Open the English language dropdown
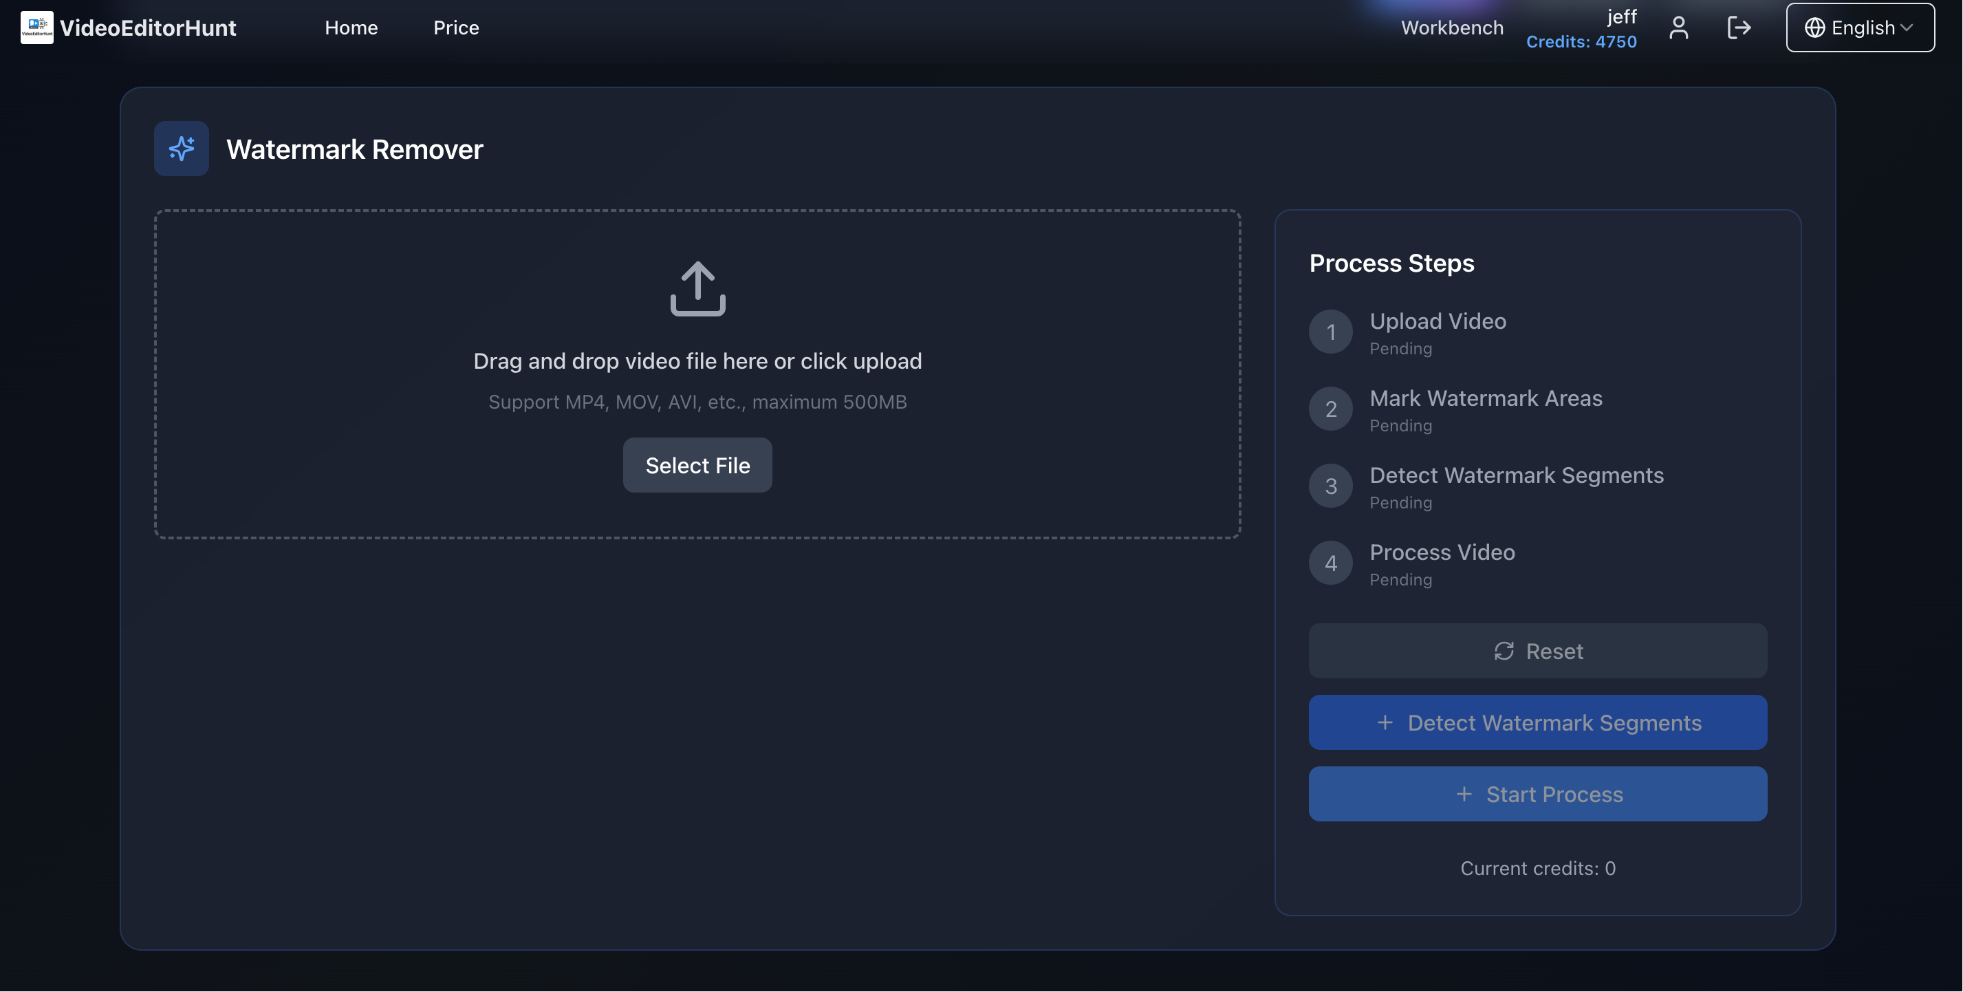Viewport: 1963px width, 992px height. [x=1859, y=28]
